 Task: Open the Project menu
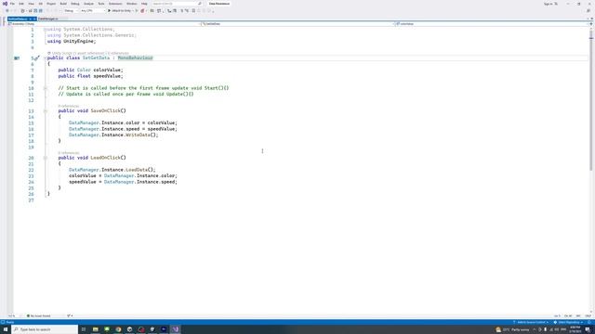51,4
